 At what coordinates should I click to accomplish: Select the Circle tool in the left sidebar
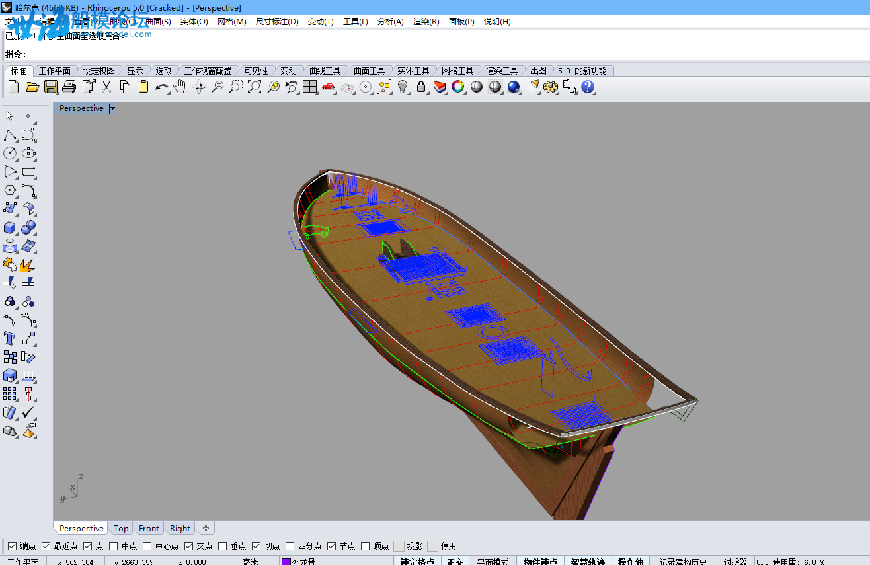click(10, 153)
